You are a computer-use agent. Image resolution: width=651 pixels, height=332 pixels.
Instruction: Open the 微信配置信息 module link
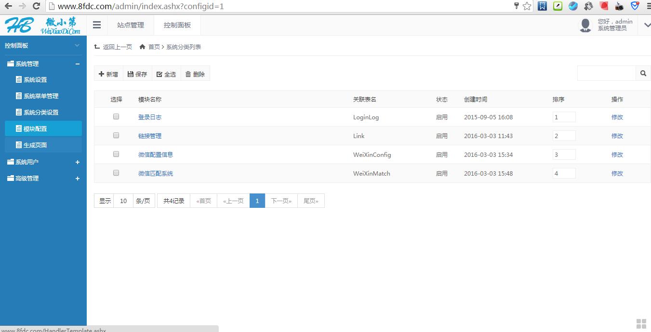(x=156, y=154)
